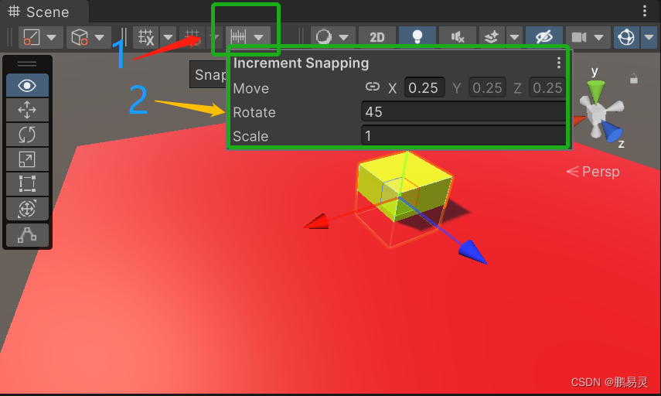Click the Move X value field
The height and width of the screenshot is (396, 661).
pyautogui.click(x=424, y=87)
